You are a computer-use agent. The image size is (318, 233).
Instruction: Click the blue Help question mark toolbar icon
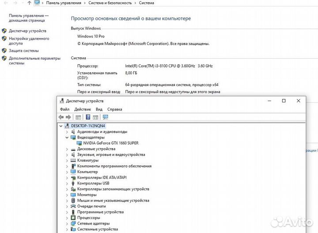(88, 117)
